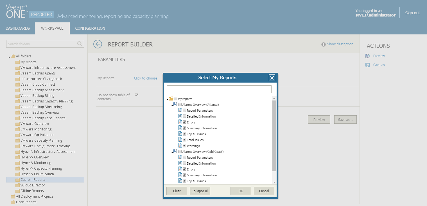Collapse the Alarms Overview (Atlanta) node

[x=172, y=105]
